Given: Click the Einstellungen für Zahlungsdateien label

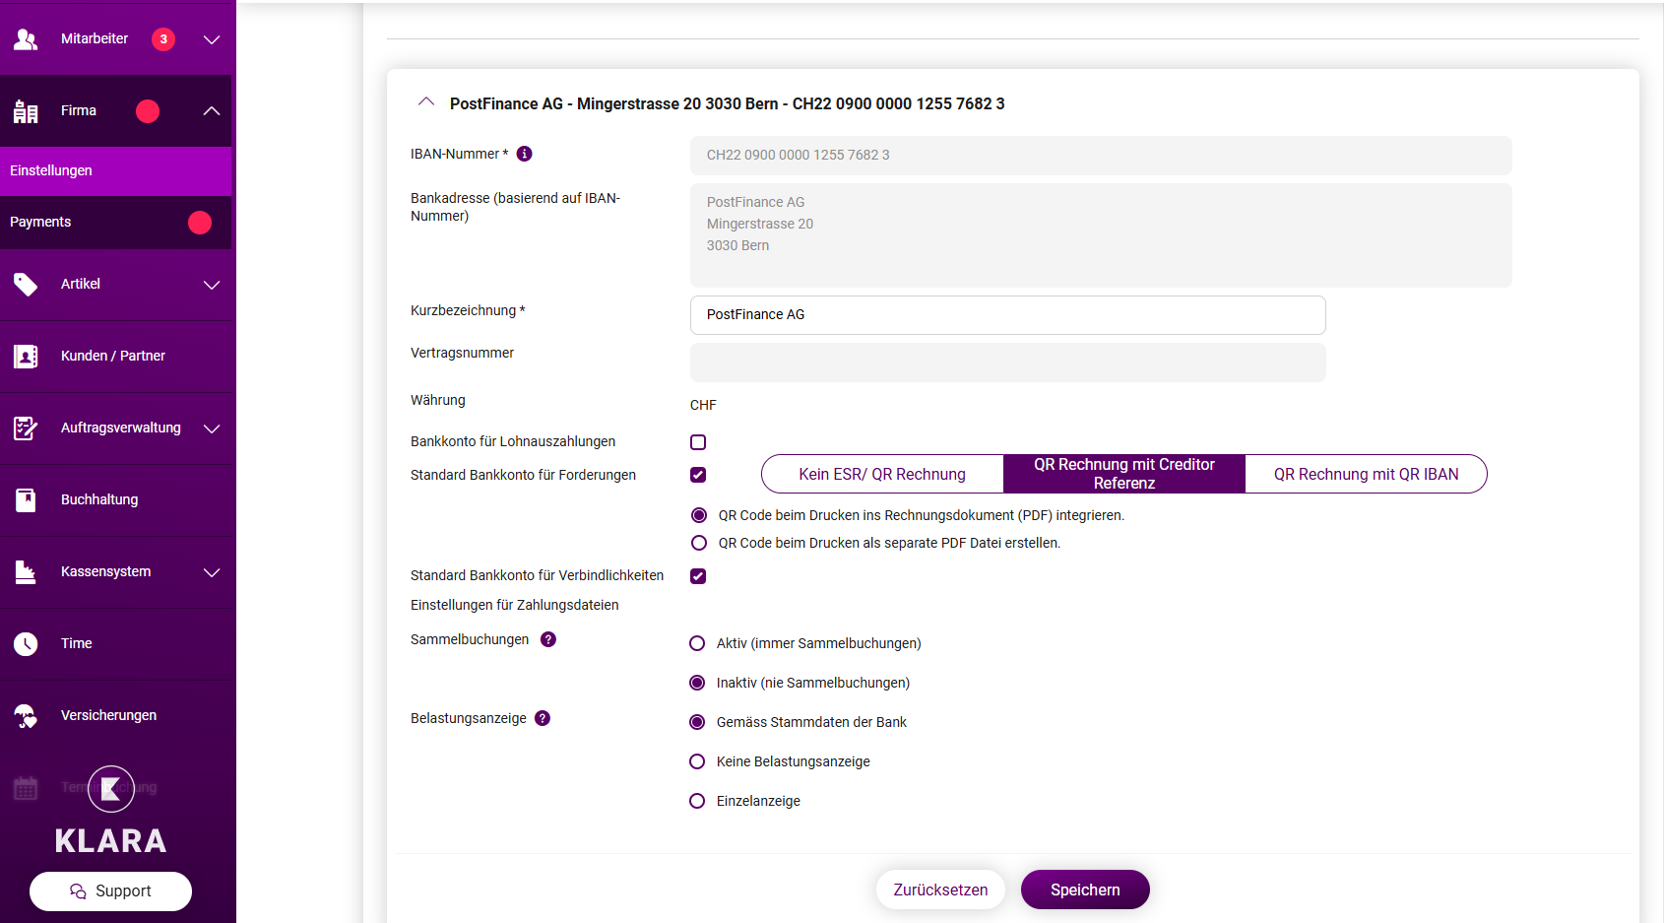Looking at the screenshot, I should pyautogui.click(x=515, y=605).
